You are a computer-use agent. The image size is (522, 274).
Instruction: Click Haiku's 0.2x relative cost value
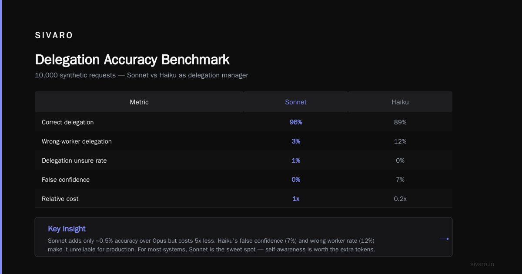[400, 199]
